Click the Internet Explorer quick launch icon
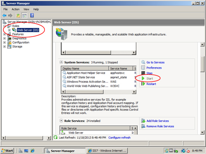Viewport: 206px width, 154px height. point(33,151)
